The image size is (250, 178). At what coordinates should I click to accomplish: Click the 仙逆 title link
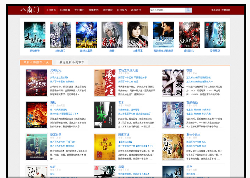[53, 167]
